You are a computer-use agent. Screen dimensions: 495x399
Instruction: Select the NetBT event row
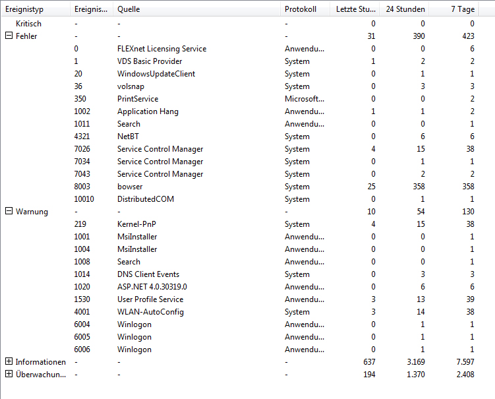240,137
